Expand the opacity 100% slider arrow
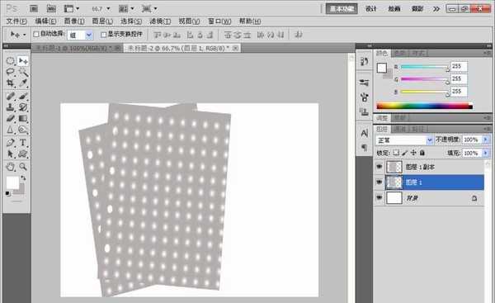Viewport: 495px width, 303px height. pos(486,140)
